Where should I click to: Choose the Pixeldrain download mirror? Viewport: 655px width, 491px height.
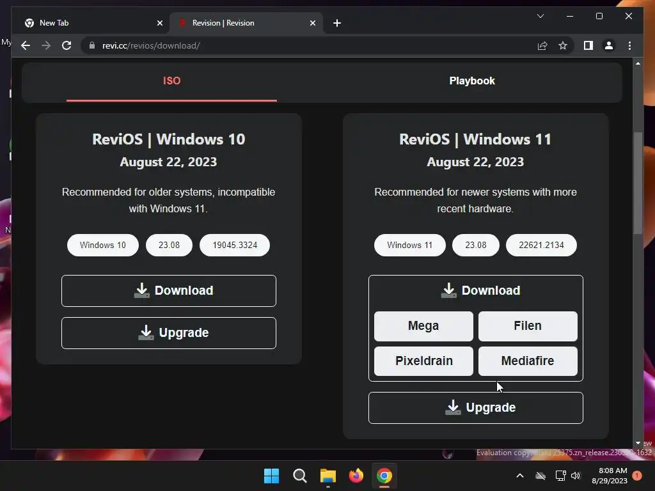[423, 361]
